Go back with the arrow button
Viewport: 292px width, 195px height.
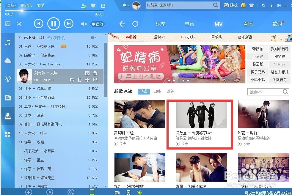point(122,24)
